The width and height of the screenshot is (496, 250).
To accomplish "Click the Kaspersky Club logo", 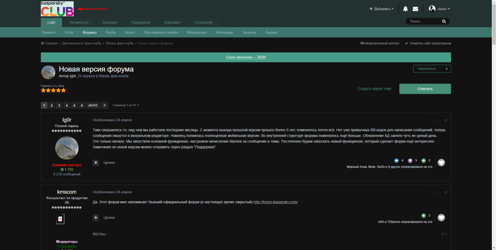I will (x=57, y=9).
